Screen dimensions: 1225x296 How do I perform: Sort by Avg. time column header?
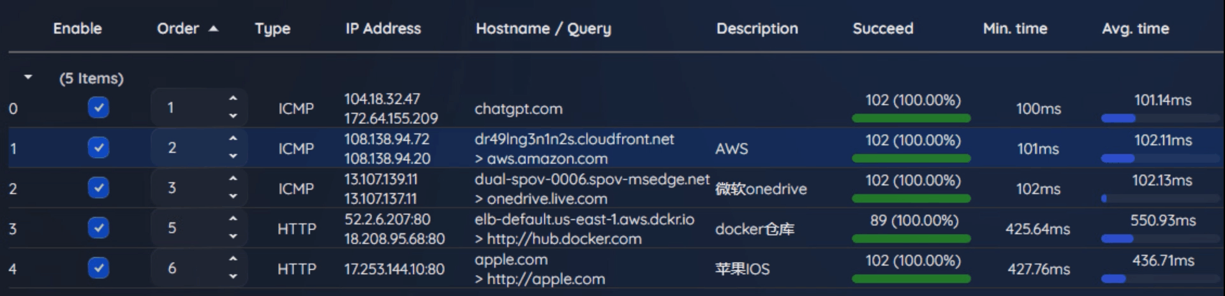(x=1135, y=29)
